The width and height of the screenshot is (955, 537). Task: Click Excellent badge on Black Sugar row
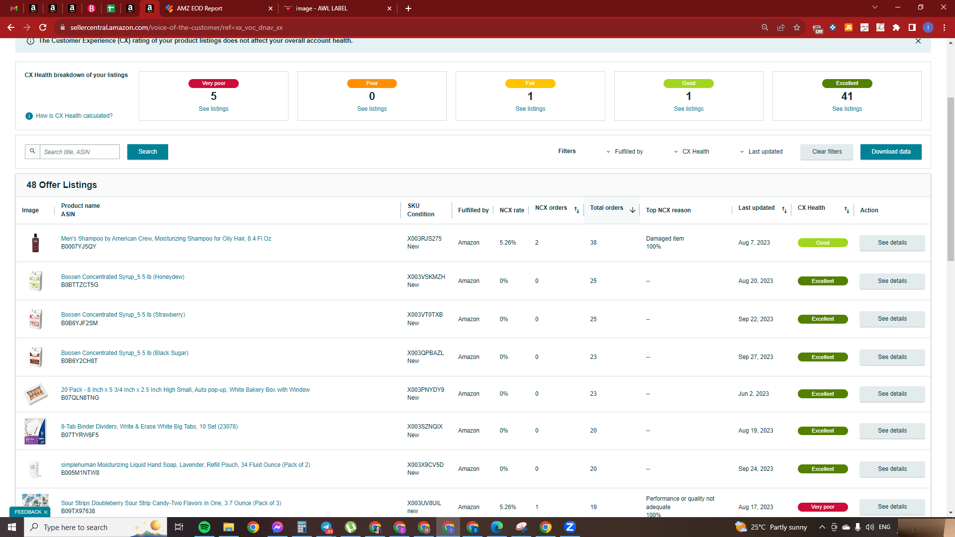823,357
